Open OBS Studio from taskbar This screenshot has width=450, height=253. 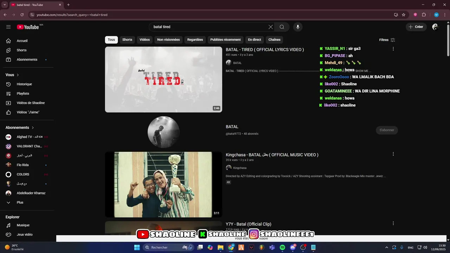[303, 247]
